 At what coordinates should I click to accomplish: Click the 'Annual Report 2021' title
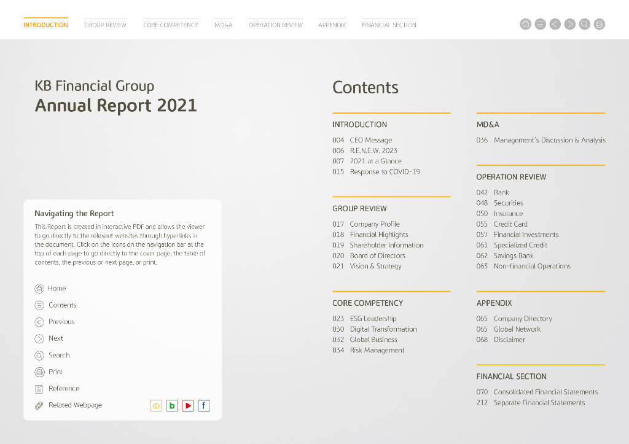[116, 106]
